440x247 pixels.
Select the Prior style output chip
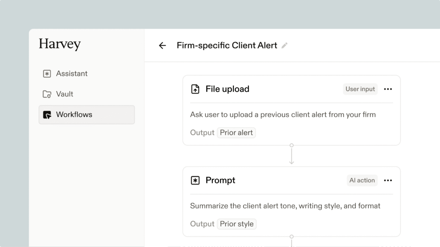[x=237, y=224]
